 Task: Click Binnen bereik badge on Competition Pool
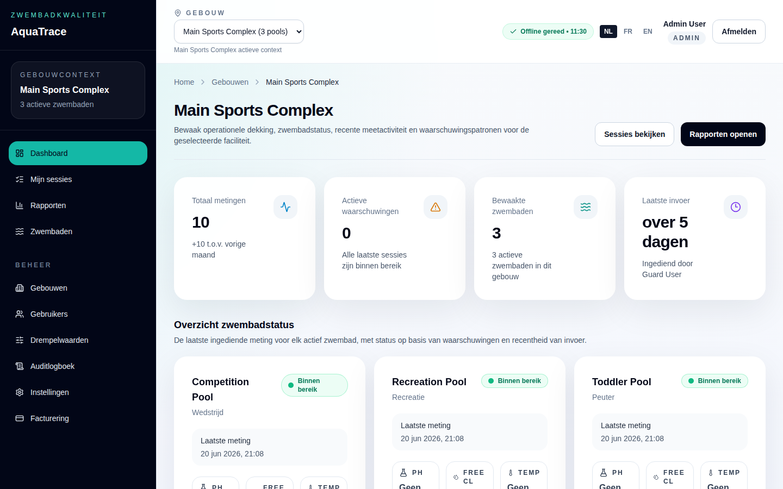coord(314,385)
